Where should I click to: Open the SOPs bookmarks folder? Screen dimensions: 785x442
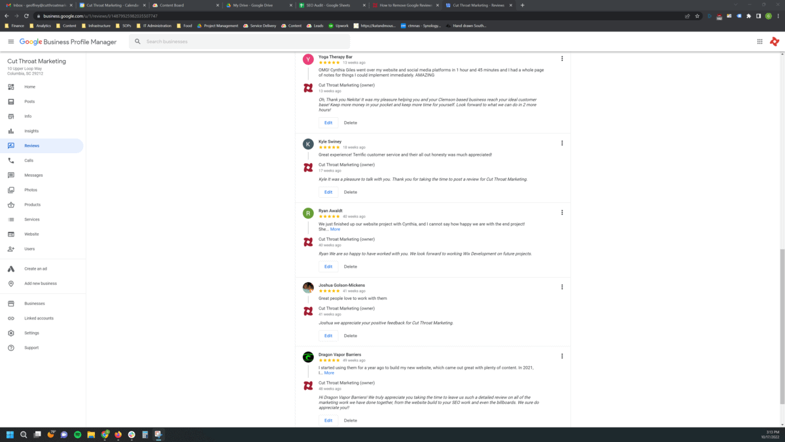click(x=123, y=26)
